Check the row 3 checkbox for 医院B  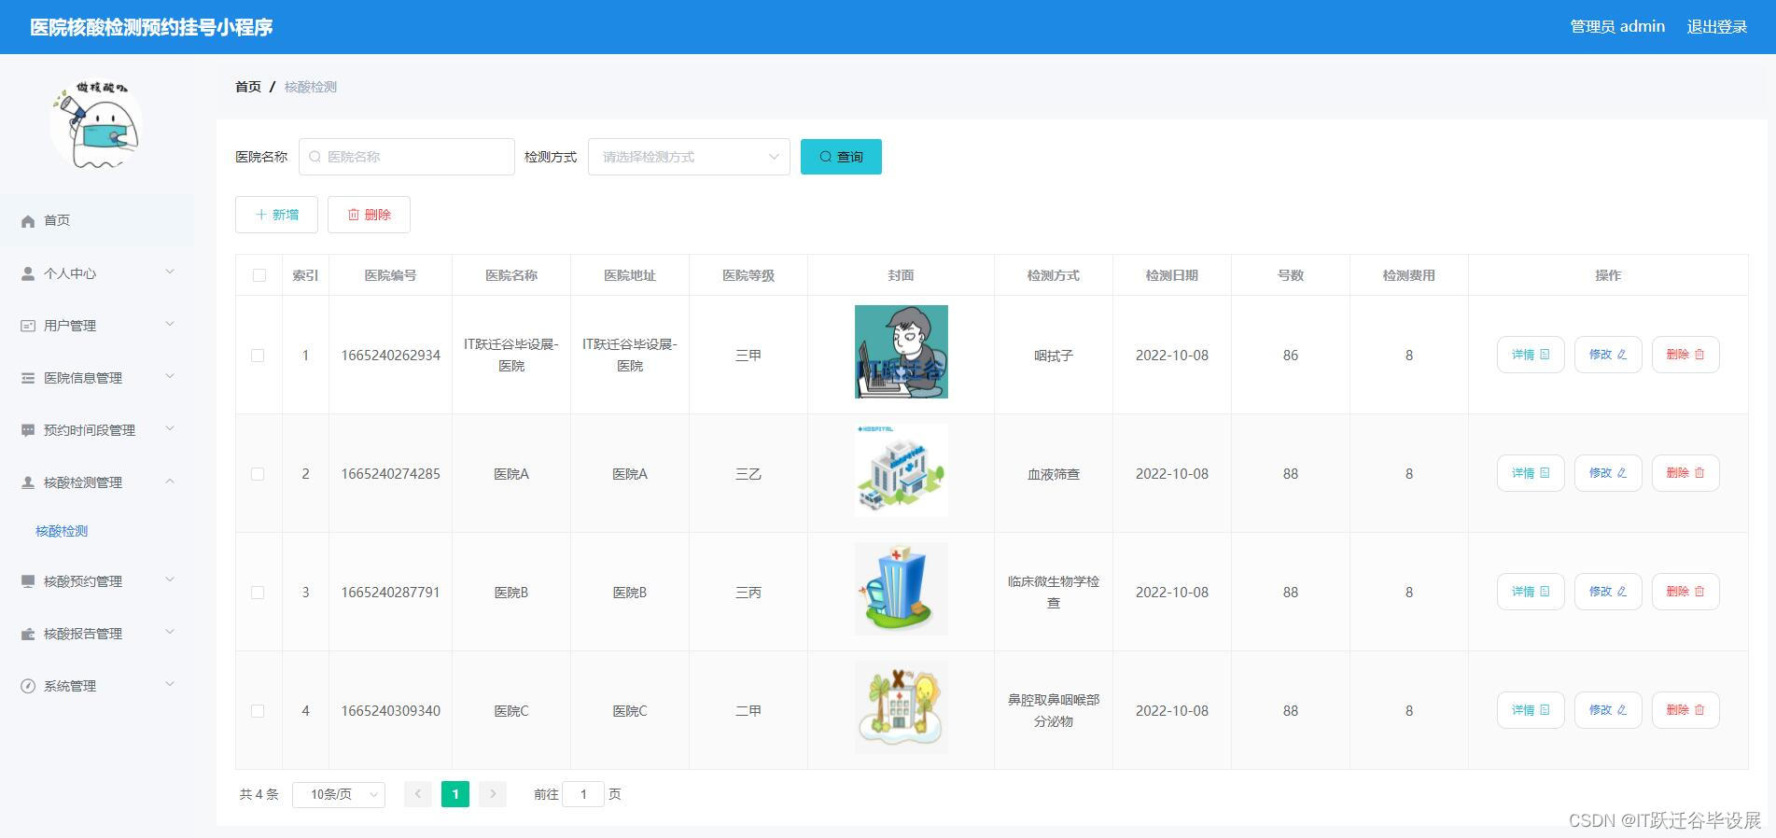tap(258, 593)
